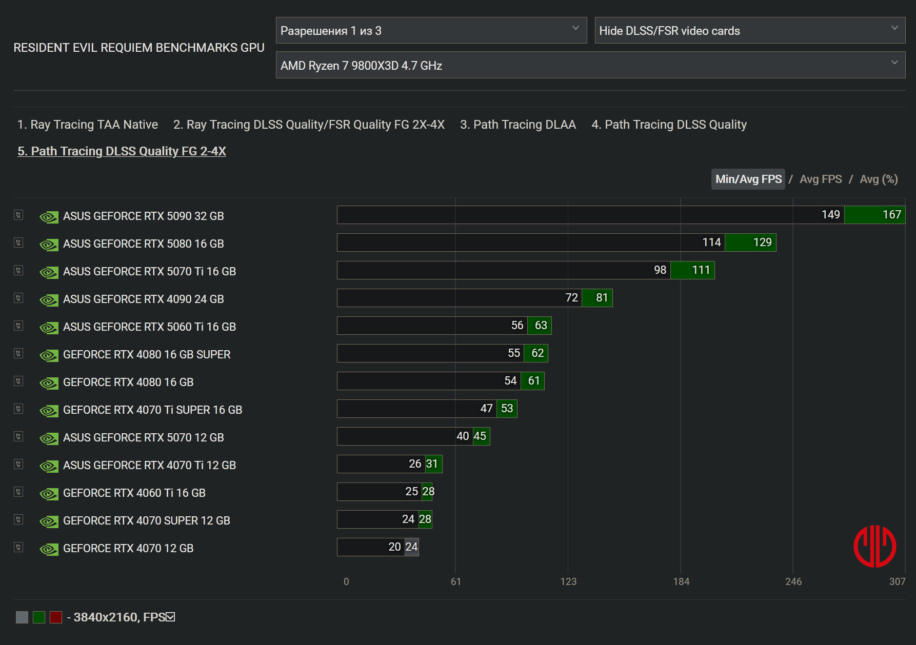Select the Min/Avg FPS button
This screenshot has height=645, width=916.
click(x=748, y=179)
